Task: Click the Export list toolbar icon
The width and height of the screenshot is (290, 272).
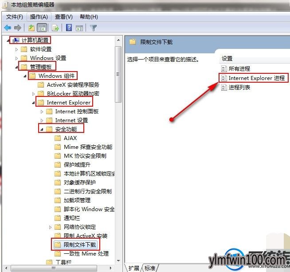Action: (55, 28)
